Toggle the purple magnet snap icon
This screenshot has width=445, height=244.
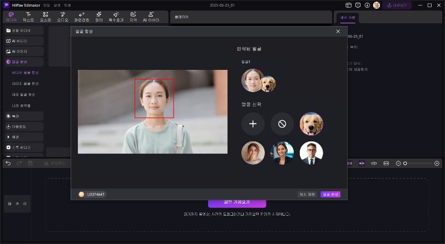[349, 164]
